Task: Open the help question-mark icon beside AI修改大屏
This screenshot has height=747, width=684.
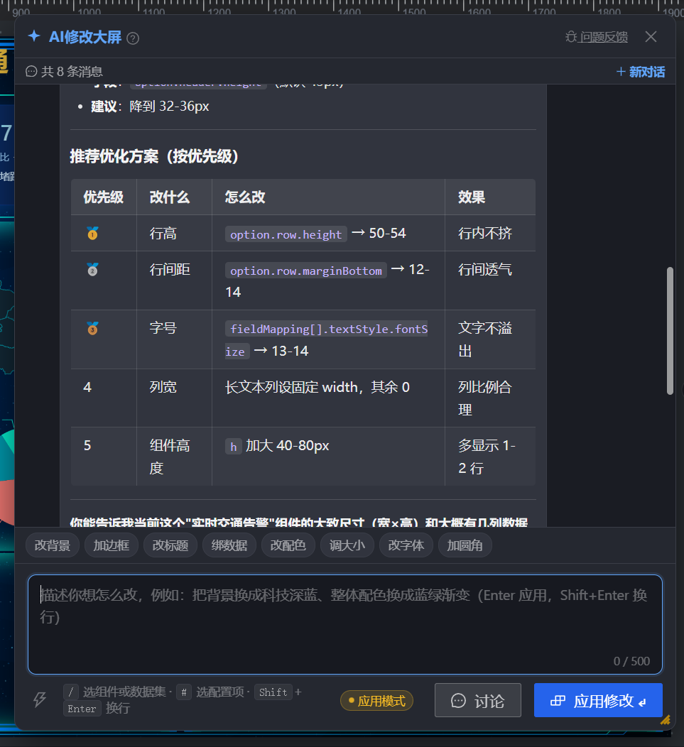Action: [x=133, y=38]
